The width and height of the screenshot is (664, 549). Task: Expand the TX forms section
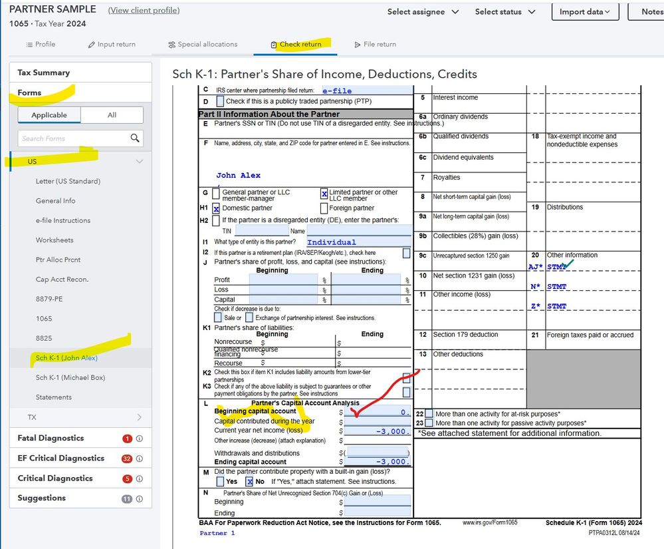pos(80,417)
